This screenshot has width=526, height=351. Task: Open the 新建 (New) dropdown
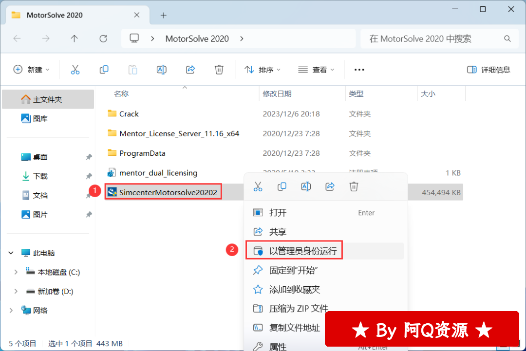click(x=31, y=70)
